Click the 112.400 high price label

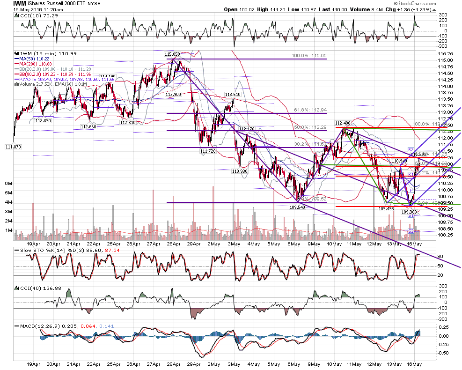(343, 123)
